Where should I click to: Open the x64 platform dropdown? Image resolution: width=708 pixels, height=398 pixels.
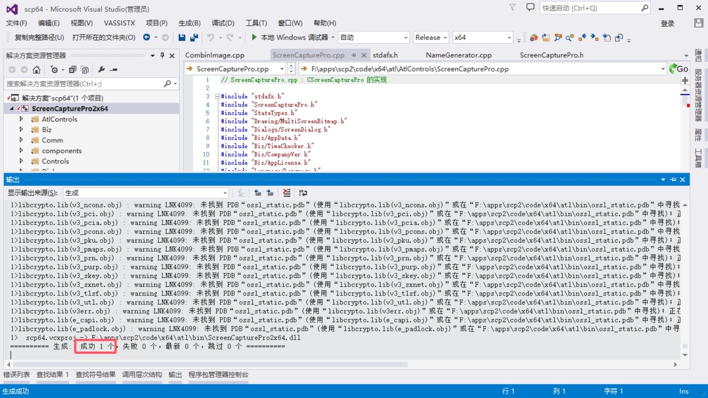482,38
